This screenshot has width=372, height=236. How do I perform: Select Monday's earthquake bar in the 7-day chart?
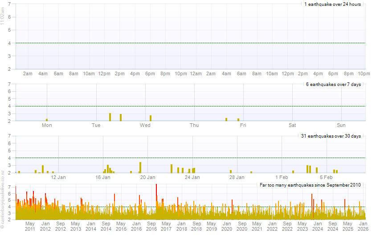click(47, 120)
